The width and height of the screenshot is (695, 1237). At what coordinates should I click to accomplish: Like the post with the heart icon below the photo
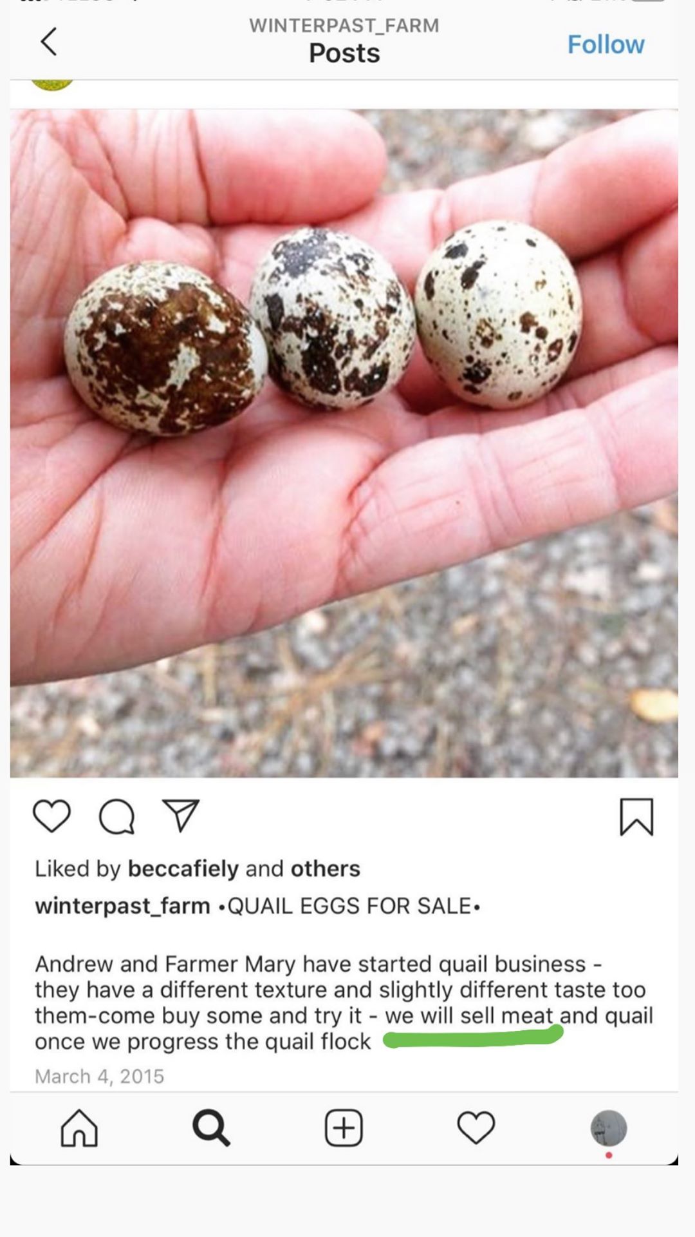coord(51,816)
